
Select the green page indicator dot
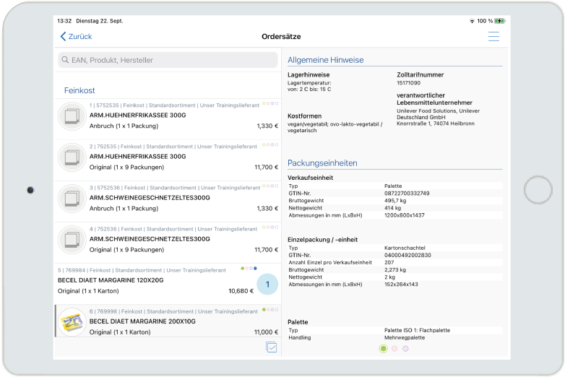(384, 349)
